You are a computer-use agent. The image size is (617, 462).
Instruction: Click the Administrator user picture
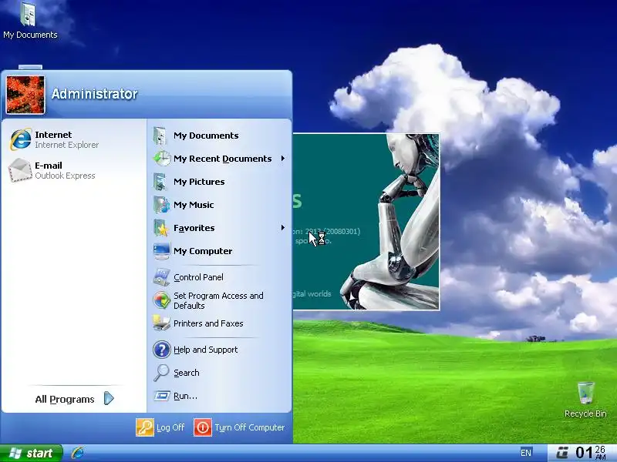point(25,95)
